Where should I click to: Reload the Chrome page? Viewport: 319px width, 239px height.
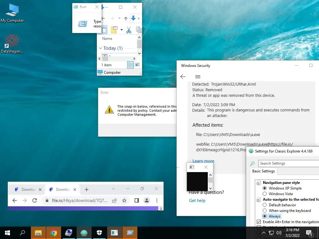pos(35,200)
